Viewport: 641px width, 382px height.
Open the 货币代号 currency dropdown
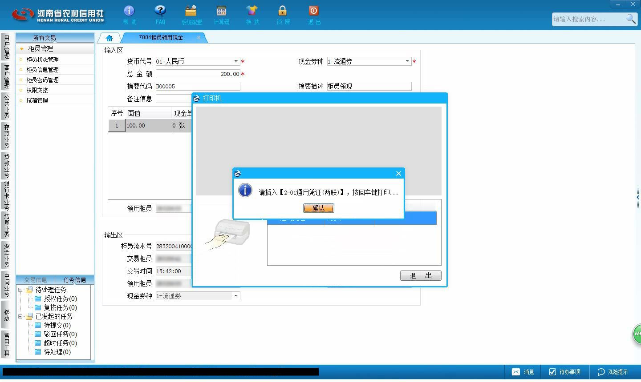click(x=236, y=61)
